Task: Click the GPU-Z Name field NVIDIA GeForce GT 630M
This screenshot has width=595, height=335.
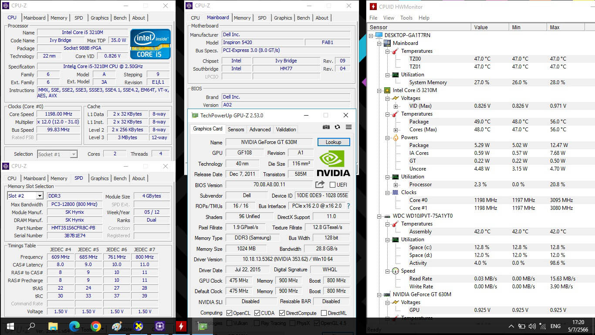Action: 269,142
